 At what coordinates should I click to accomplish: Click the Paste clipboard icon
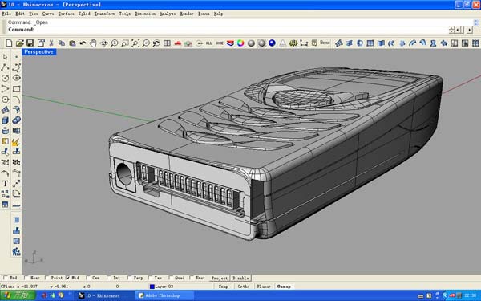tap(72, 43)
